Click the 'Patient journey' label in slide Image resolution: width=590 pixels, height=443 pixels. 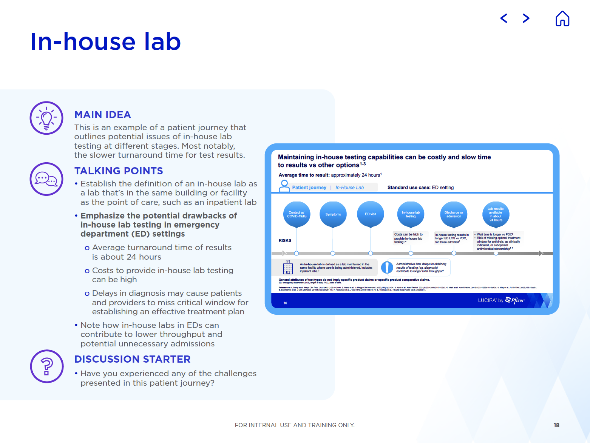[309, 188]
